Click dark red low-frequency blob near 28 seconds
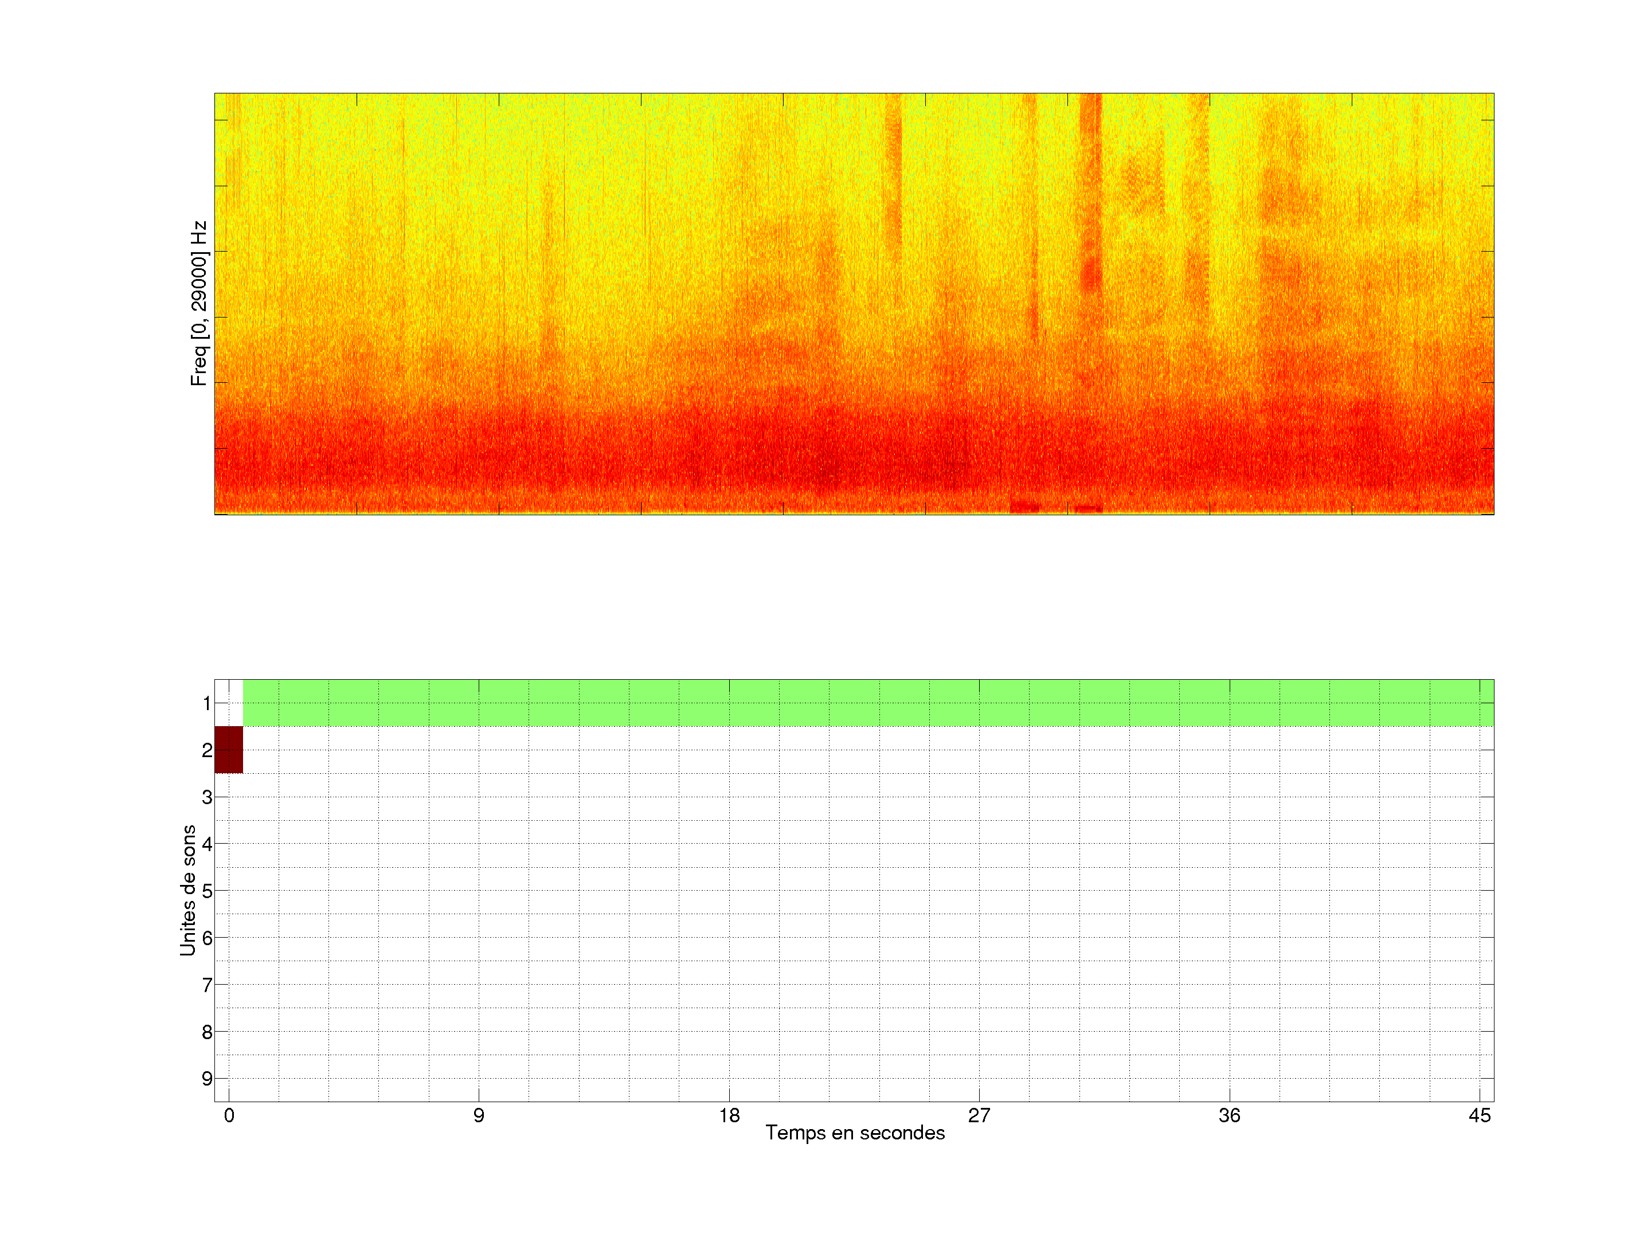1651x1238 pixels. click(x=1025, y=507)
